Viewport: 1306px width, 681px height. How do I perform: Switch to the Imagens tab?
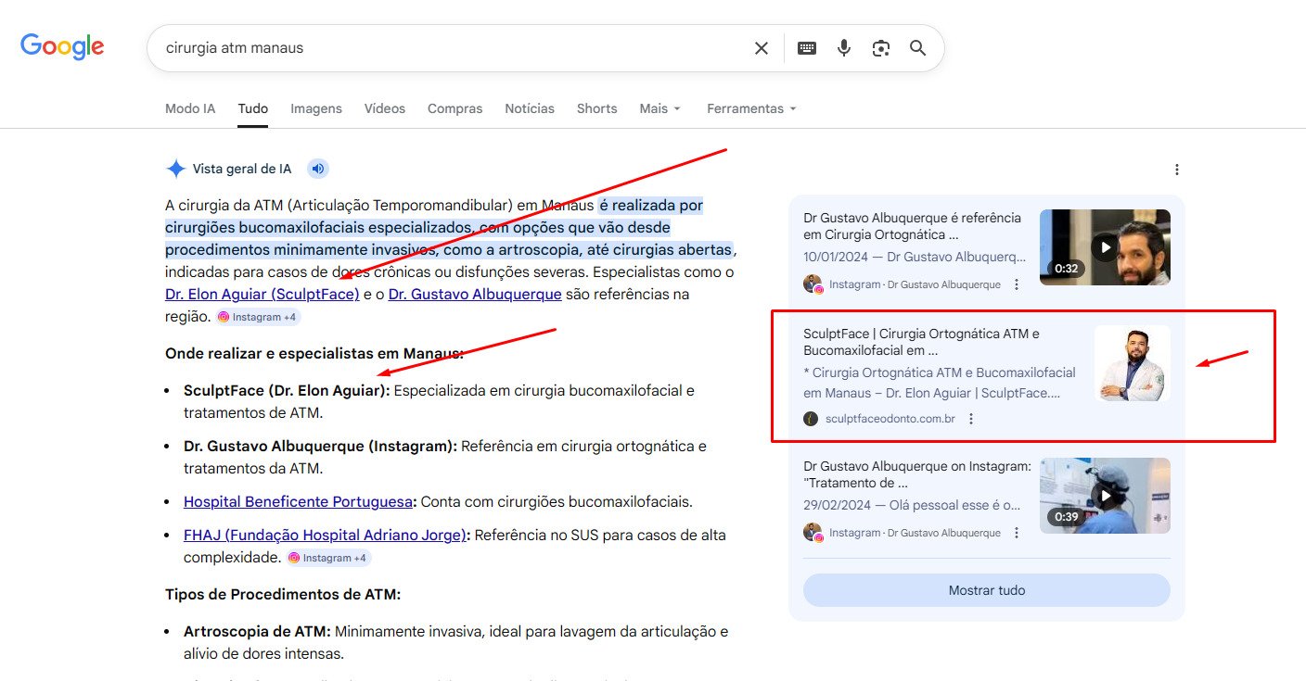(316, 108)
